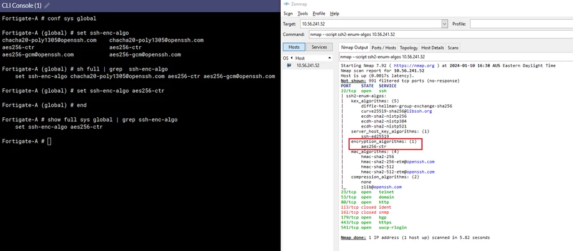Open the scan selector showing nmap --script ssh2-enum-algos
The image size is (573, 251).
pos(456,57)
